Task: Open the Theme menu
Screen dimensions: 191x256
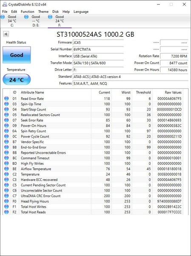Action: 43,12
